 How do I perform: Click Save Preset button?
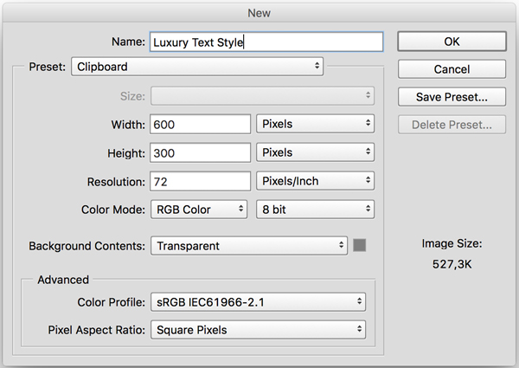[x=451, y=97]
